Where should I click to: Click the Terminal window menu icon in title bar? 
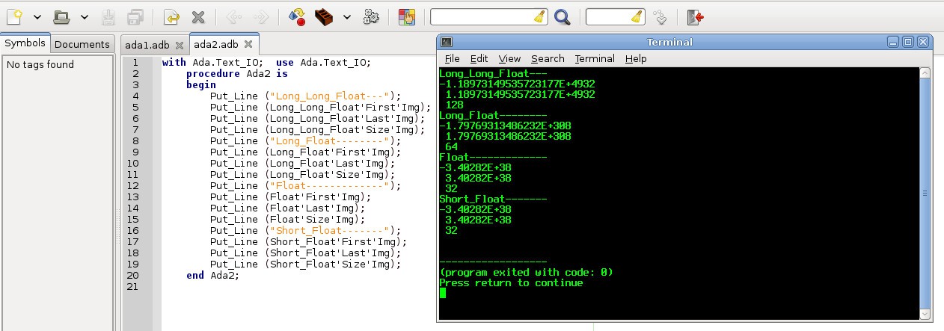(x=445, y=42)
